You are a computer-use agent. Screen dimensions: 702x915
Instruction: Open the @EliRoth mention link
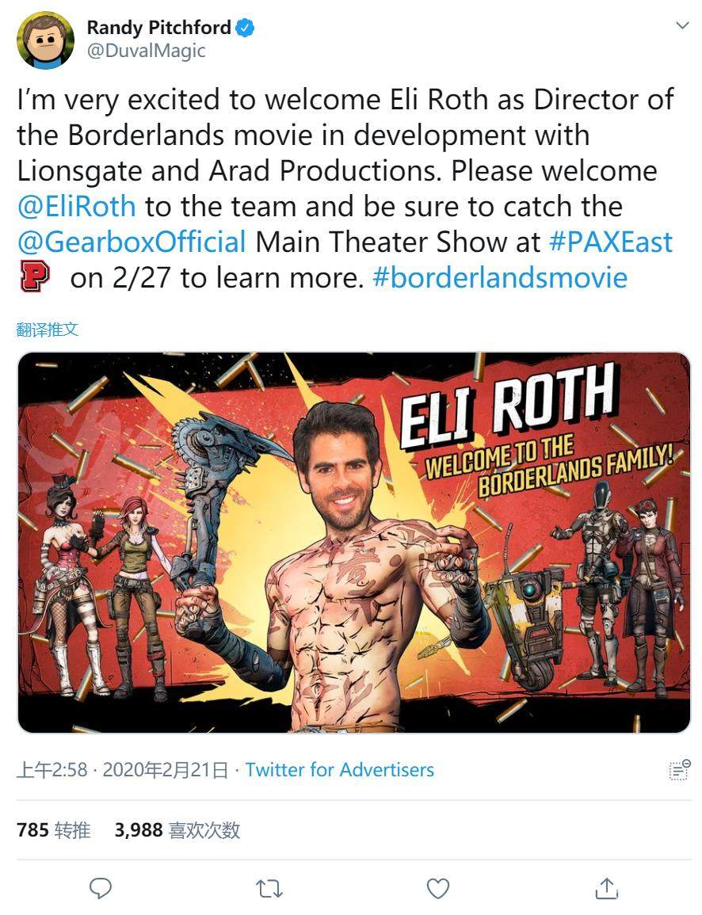76,207
